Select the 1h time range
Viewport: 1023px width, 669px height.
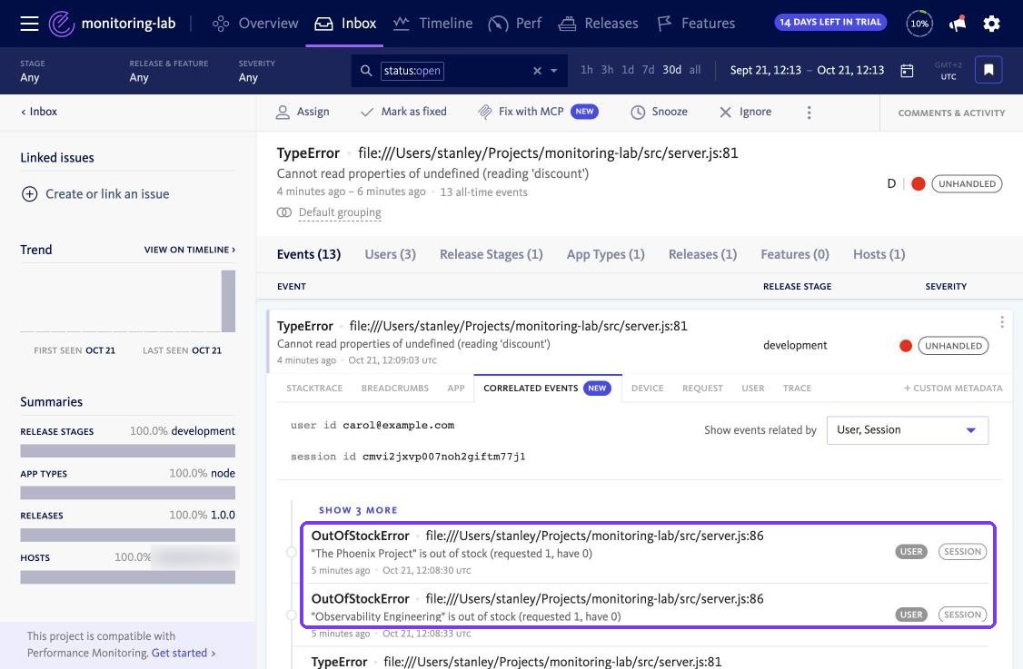pyautogui.click(x=587, y=70)
